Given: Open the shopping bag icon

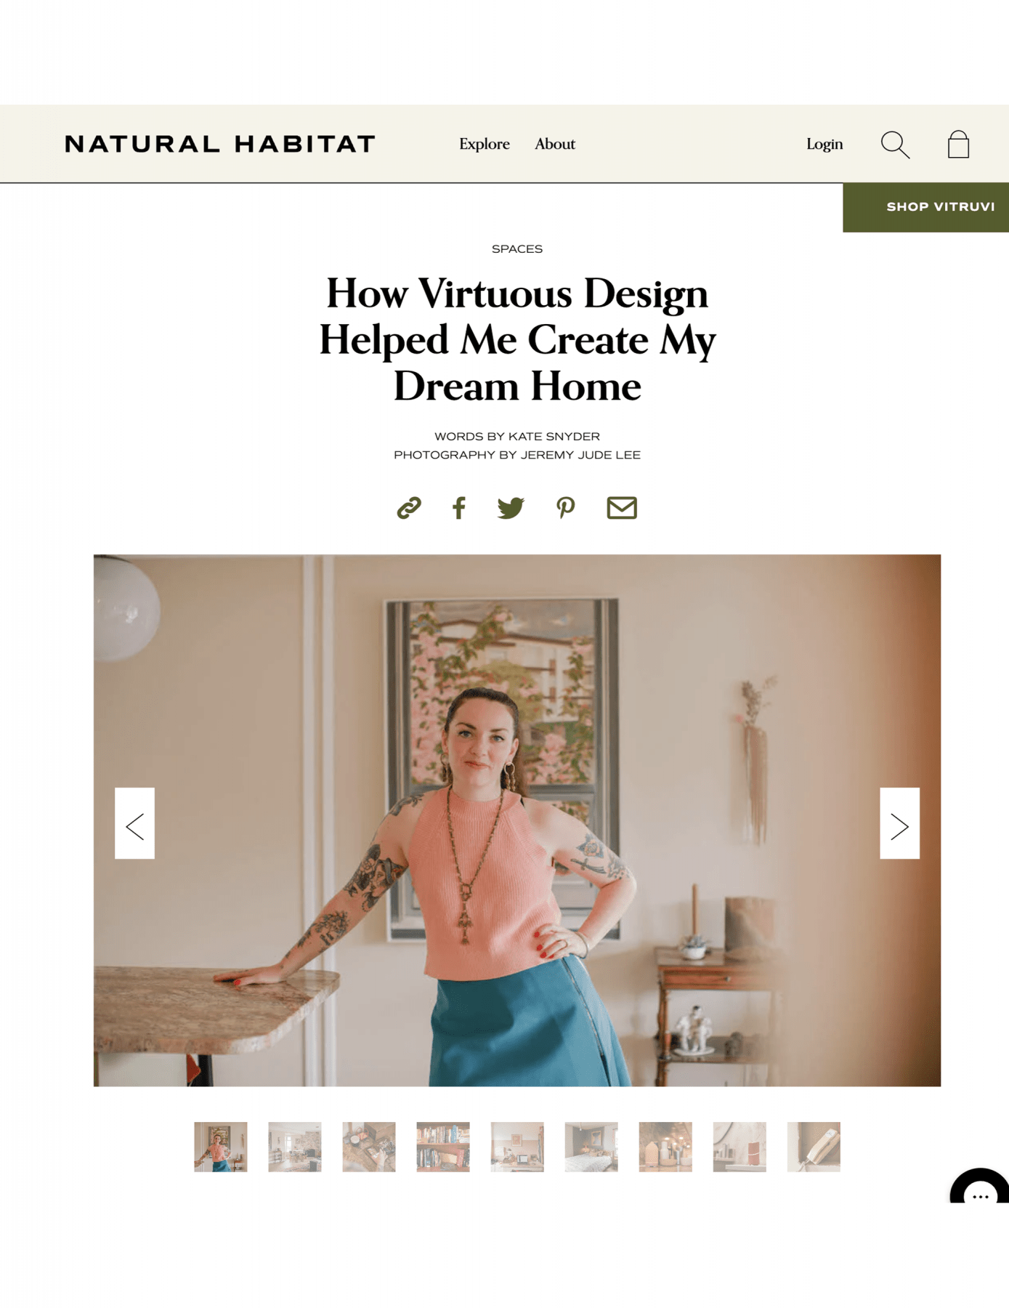Looking at the screenshot, I should [958, 145].
